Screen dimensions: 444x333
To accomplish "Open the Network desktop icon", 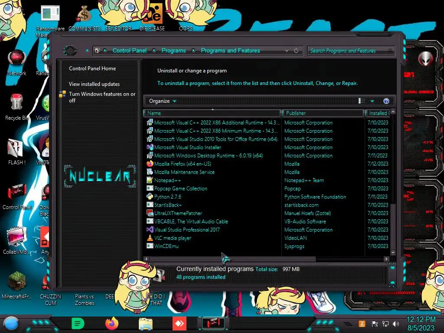I will 17,62.
